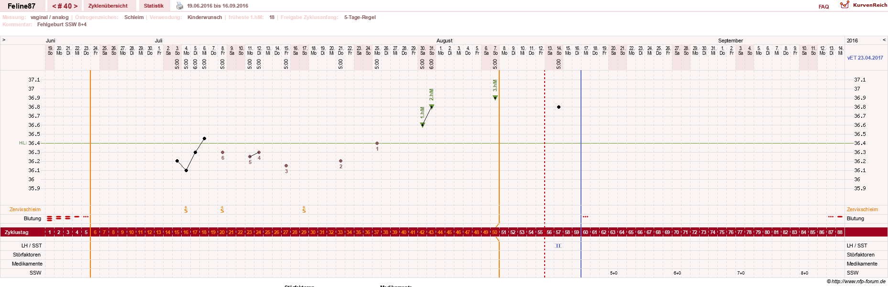The height and width of the screenshot is (287, 888).
Task: Click the vaginal / analog measurement value
Action: pyautogui.click(x=50, y=17)
